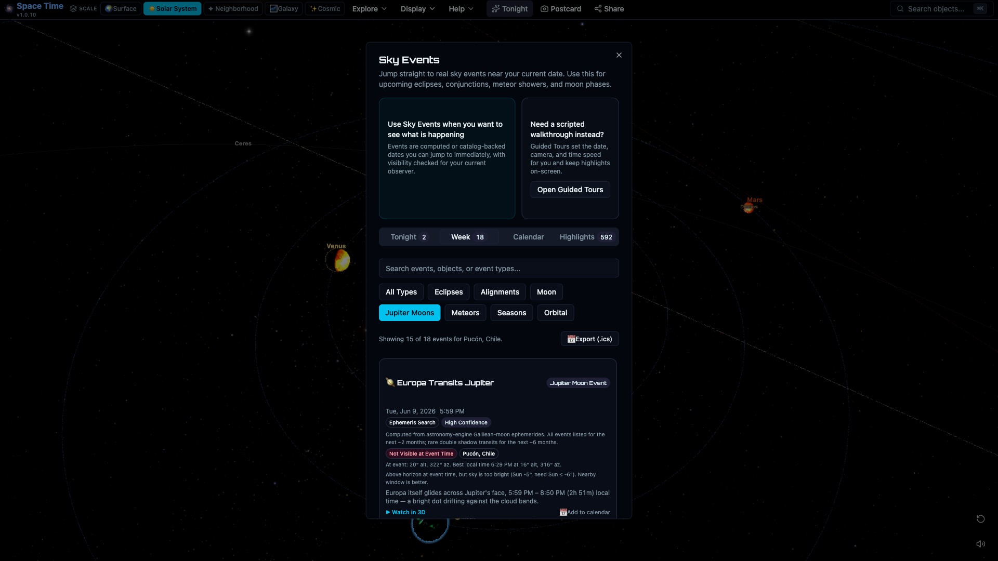
Task: Click the Ceres label
Action: point(243,143)
